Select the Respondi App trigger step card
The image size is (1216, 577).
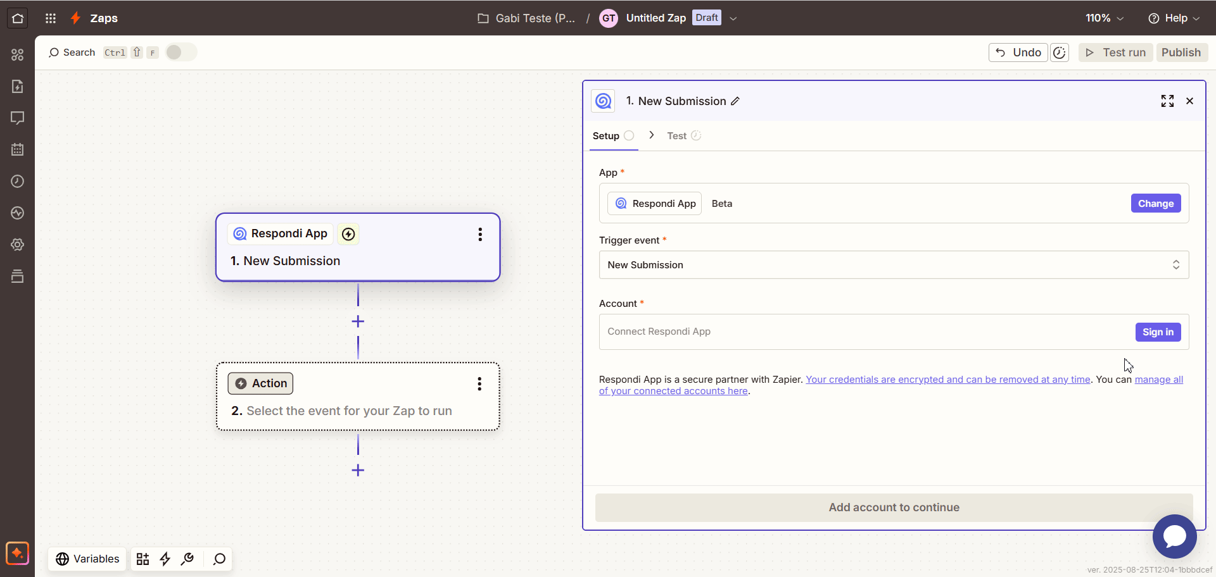click(358, 247)
